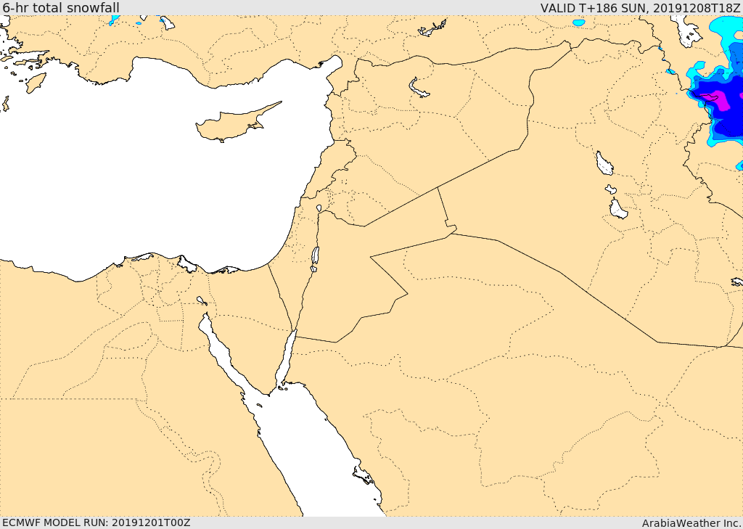Click the '6-hr total snowfall' title text
The height and width of the screenshot is (529, 743).
pyautogui.click(x=61, y=7)
